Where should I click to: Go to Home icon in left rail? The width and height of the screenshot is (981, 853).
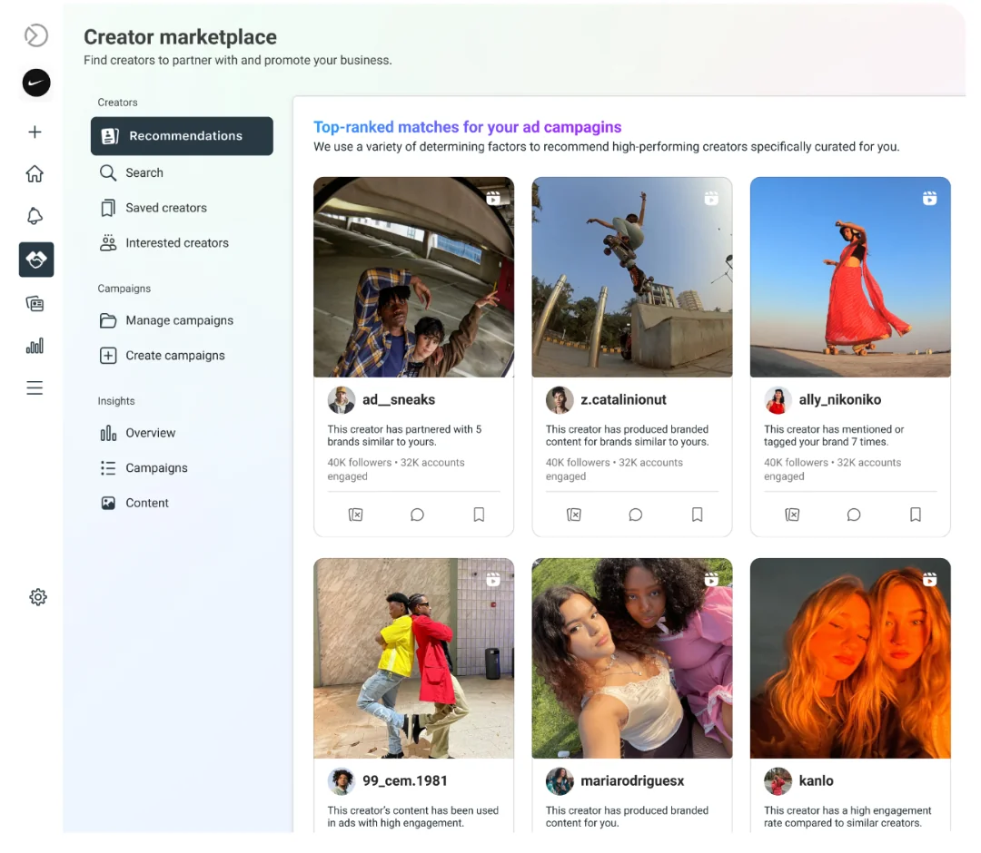click(35, 173)
